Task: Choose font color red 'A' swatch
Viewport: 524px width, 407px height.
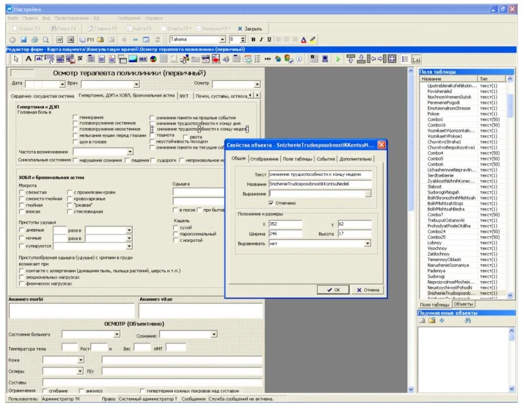Action: [x=303, y=40]
